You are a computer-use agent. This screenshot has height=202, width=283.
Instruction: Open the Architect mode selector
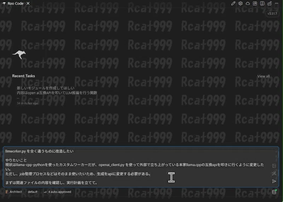tap(14, 192)
